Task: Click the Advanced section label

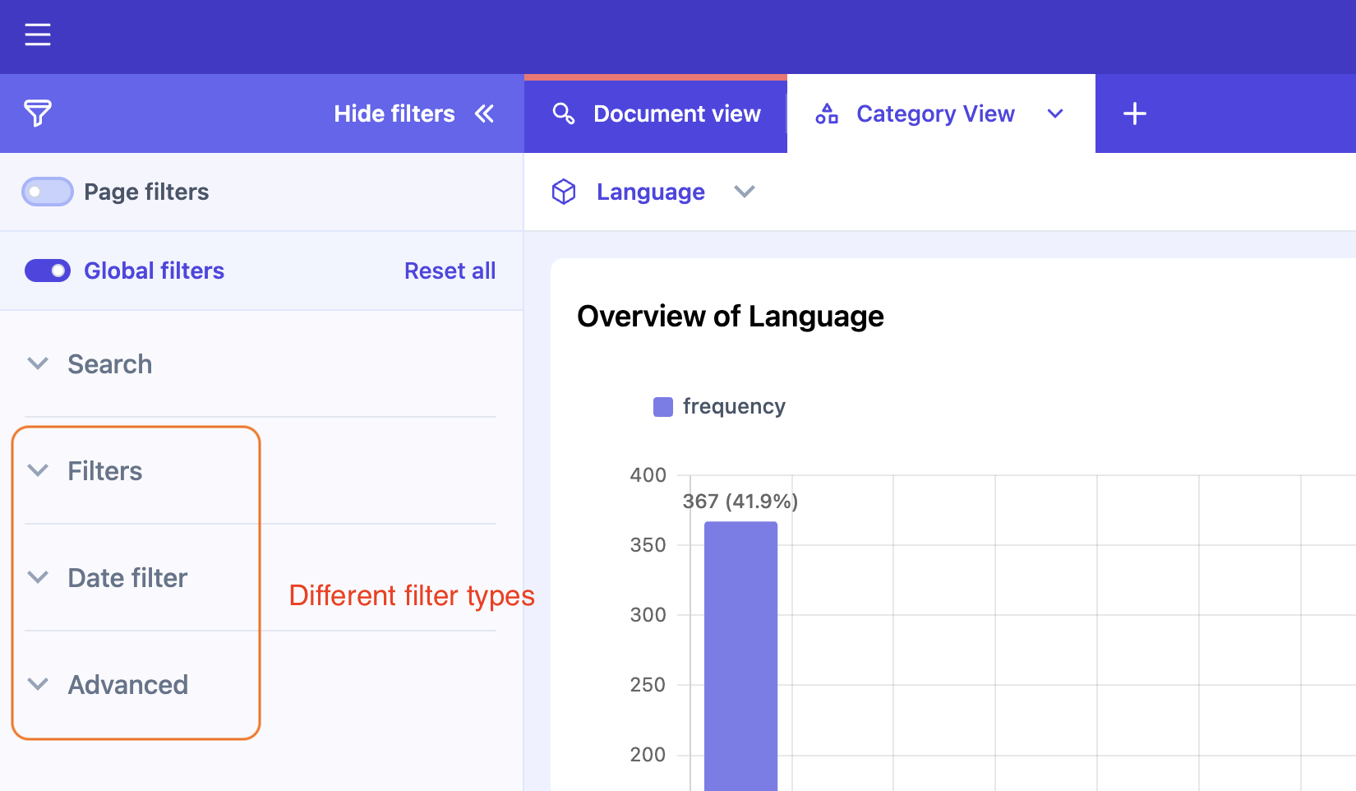Action: click(x=128, y=684)
